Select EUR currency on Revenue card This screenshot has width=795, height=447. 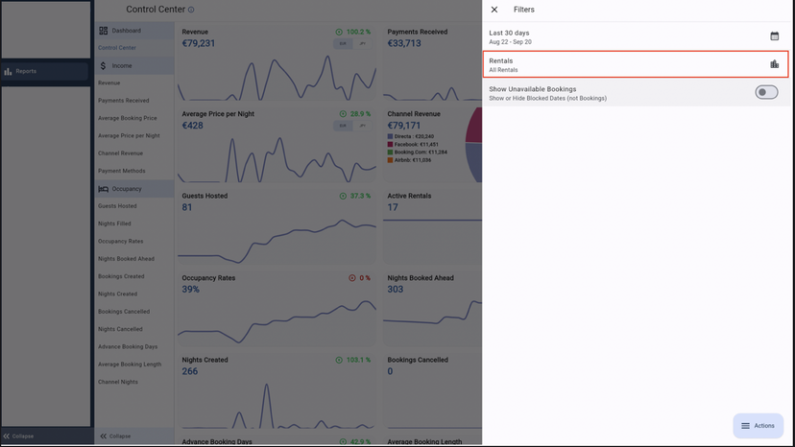343,44
